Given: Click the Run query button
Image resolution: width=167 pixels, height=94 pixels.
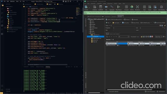Looking at the screenshot, I should [108, 23].
